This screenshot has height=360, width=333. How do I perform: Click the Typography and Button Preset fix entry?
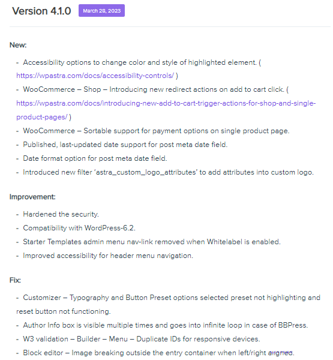(x=169, y=304)
